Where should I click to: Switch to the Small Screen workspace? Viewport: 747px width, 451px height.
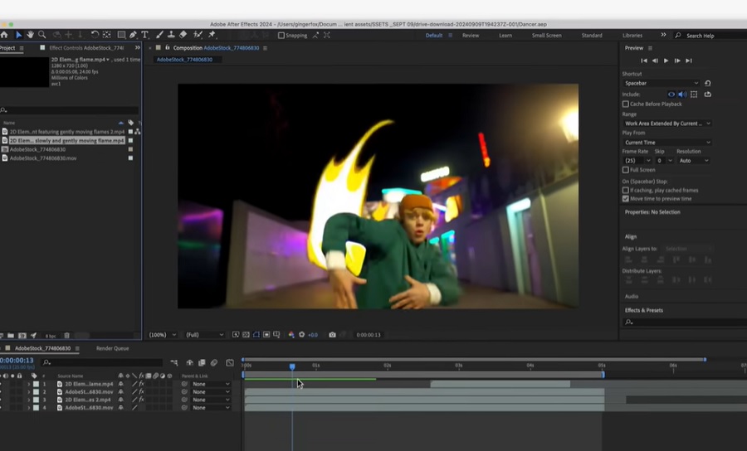(x=546, y=35)
